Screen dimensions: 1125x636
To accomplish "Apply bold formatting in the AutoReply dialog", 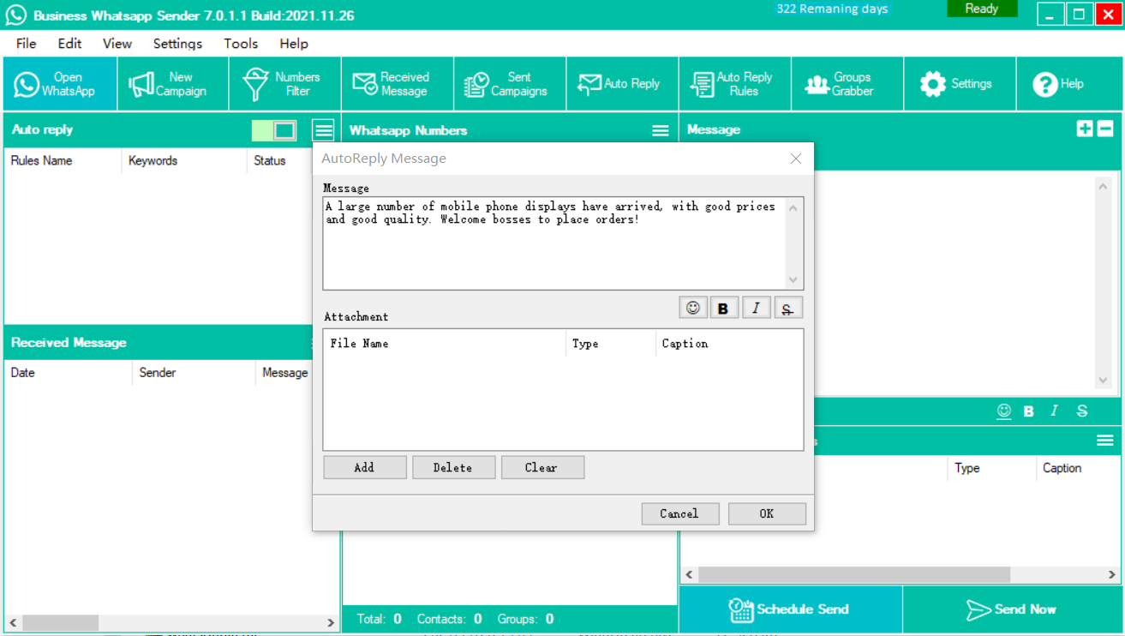I will (723, 308).
